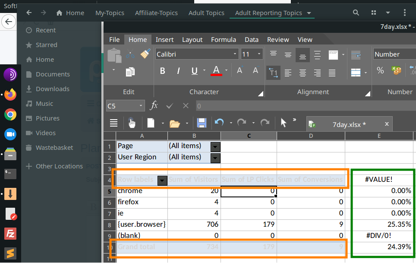
Task: Open the Formula ribbon tab
Action: pyautogui.click(x=223, y=40)
